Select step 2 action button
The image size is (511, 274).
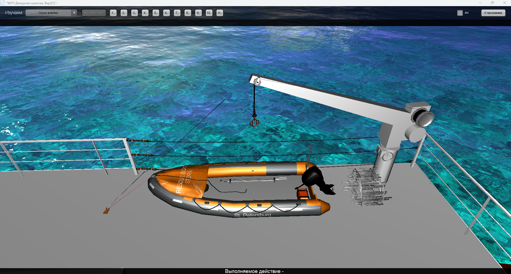tap(124, 13)
